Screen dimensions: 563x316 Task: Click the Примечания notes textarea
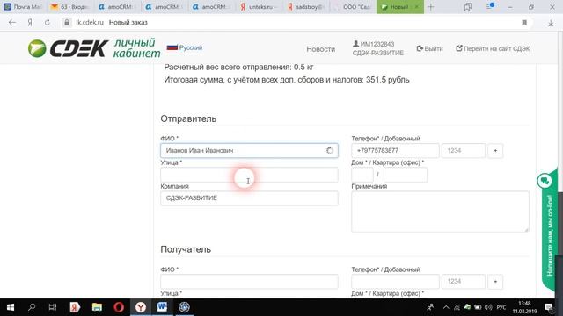[440, 212]
